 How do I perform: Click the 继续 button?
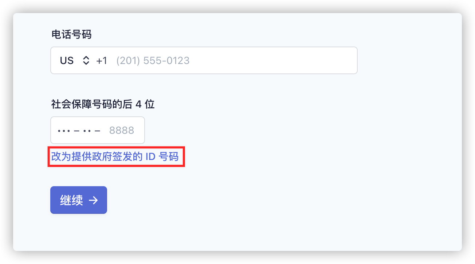coord(79,200)
